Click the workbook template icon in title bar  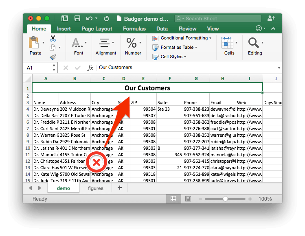(x=65, y=18)
